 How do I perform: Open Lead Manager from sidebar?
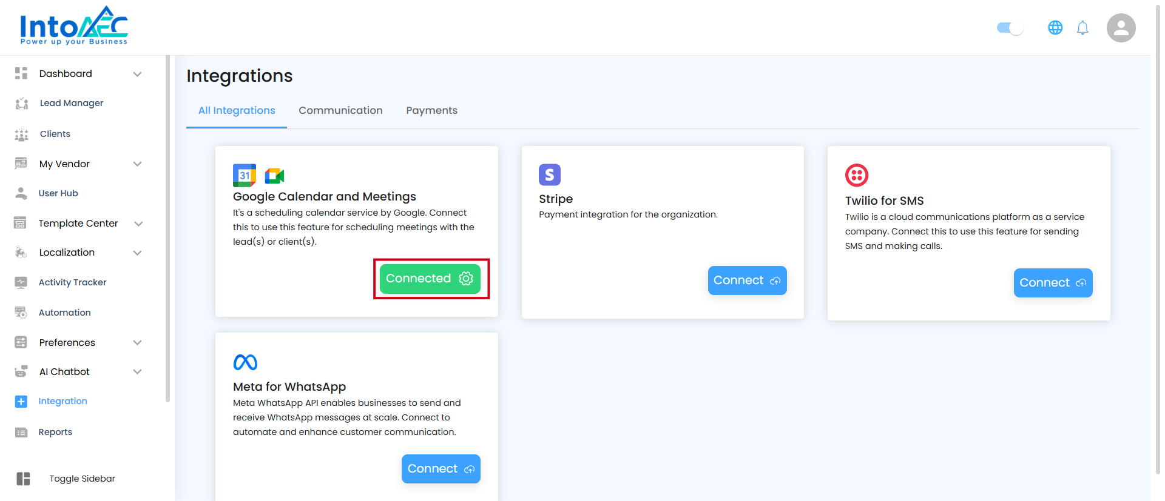tap(72, 103)
